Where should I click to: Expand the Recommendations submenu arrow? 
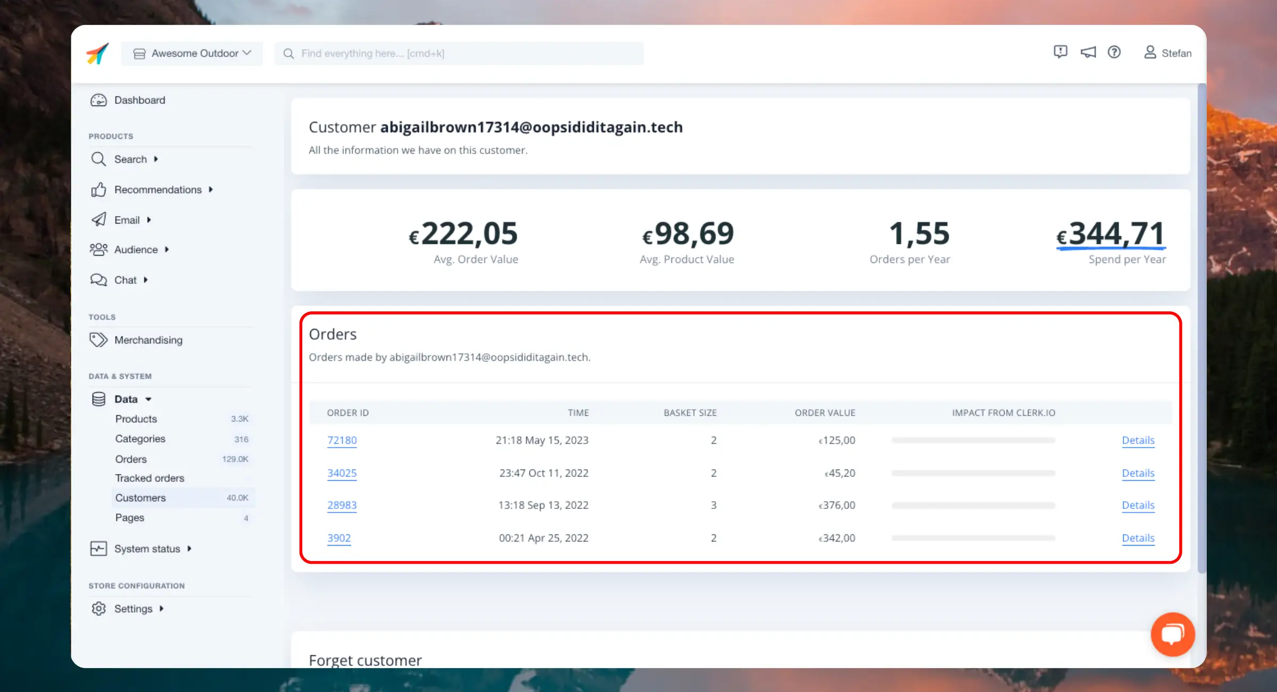coord(211,190)
